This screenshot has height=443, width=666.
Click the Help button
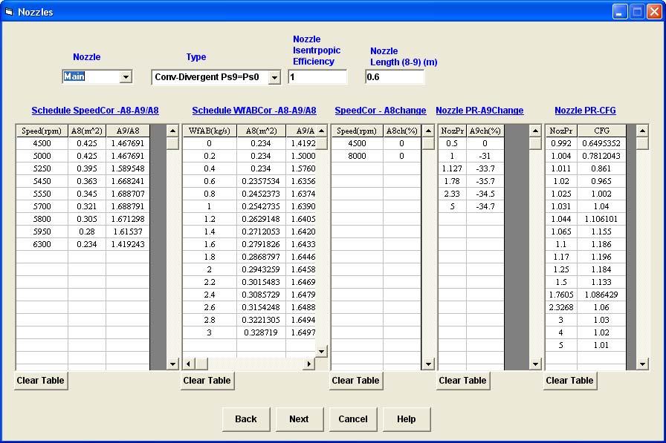(x=407, y=419)
